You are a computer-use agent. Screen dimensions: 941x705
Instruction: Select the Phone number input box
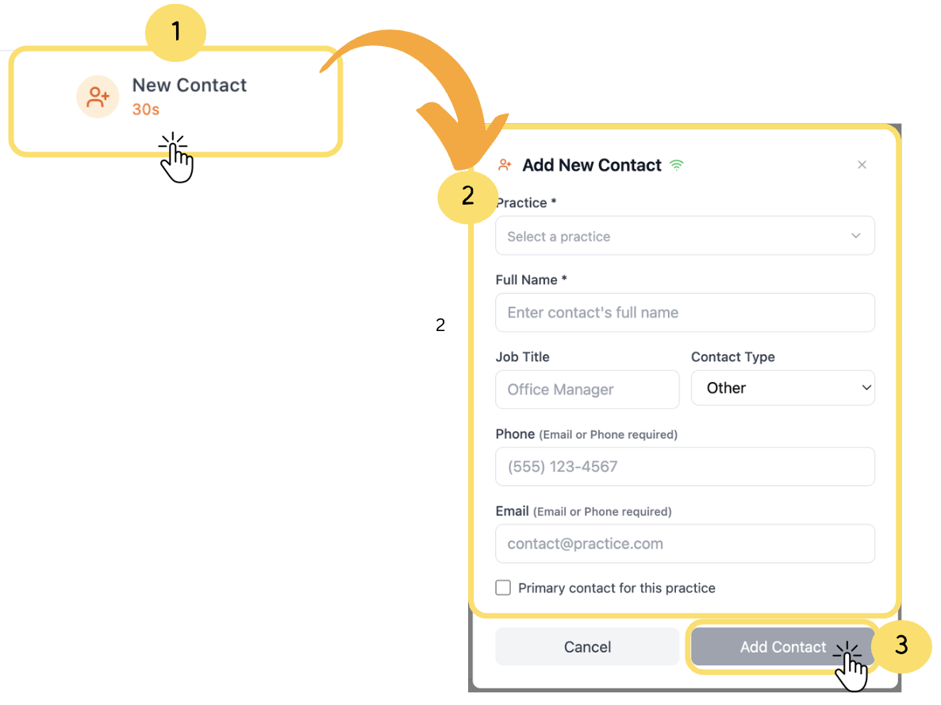(x=685, y=467)
